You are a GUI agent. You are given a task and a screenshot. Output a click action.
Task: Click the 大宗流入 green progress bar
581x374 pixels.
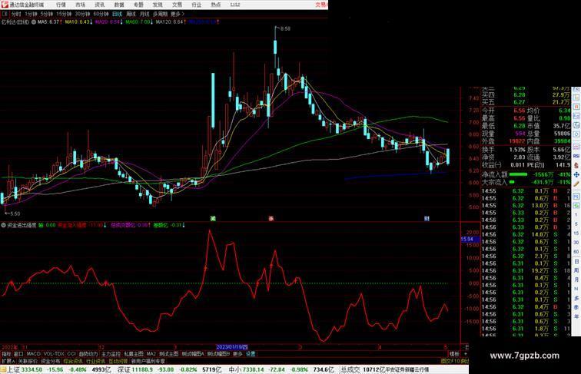pos(512,182)
